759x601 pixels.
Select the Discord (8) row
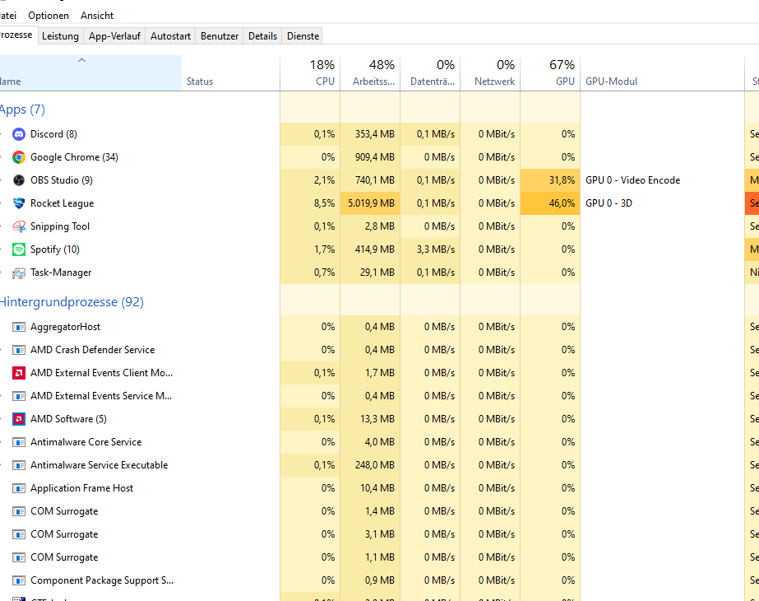coord(380,134)
